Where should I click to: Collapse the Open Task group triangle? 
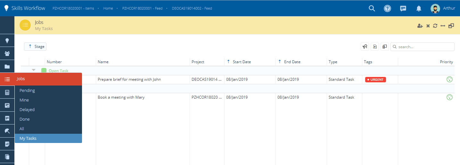34,70
